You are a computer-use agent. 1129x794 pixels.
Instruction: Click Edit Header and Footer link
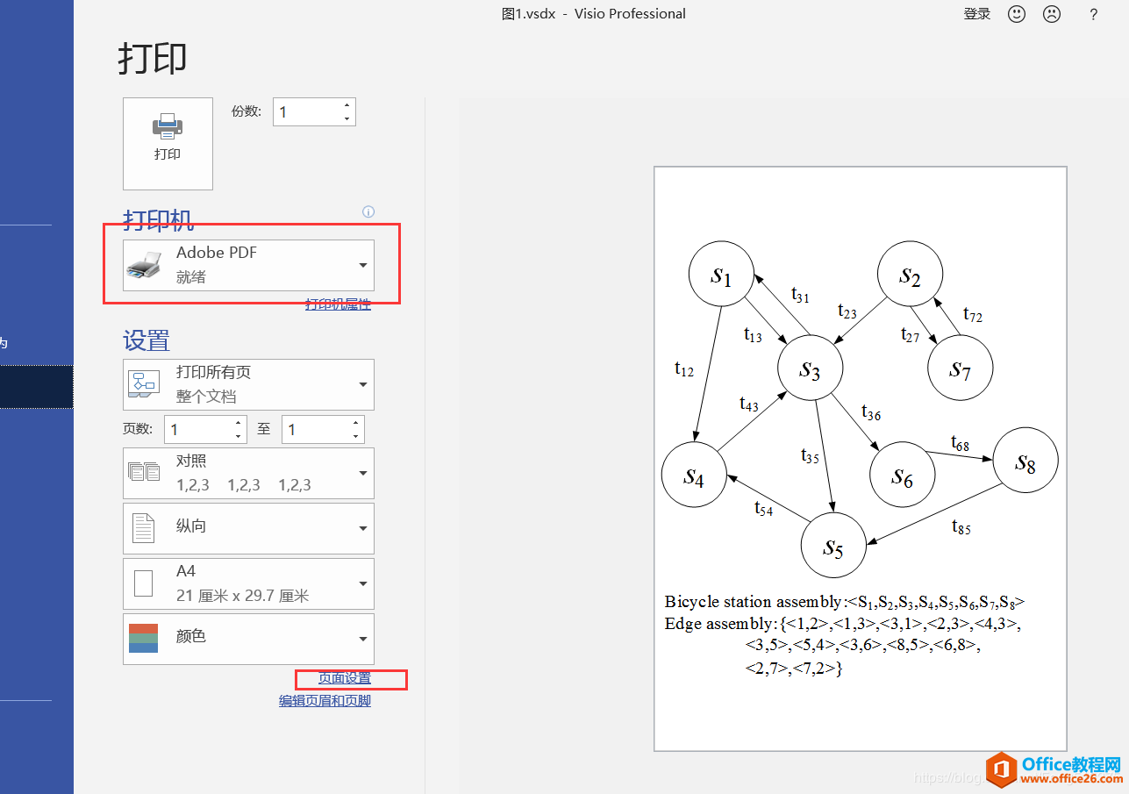point(325,701)
